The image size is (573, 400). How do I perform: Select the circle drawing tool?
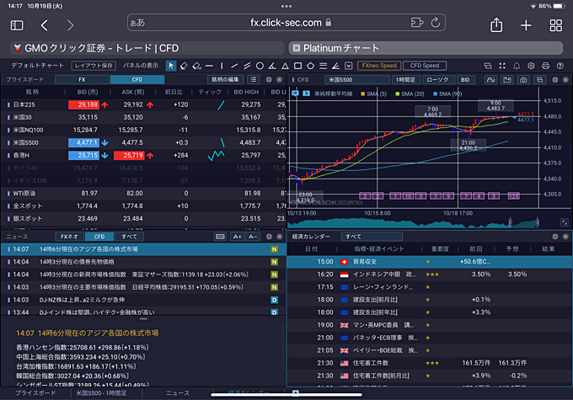coord(260,66)
